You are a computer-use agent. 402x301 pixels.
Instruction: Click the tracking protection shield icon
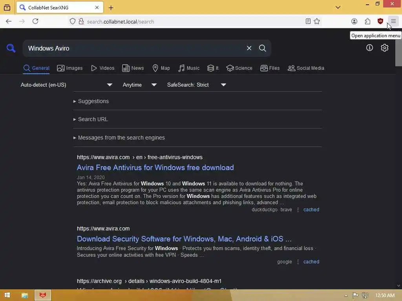click(x=73, y=21)
